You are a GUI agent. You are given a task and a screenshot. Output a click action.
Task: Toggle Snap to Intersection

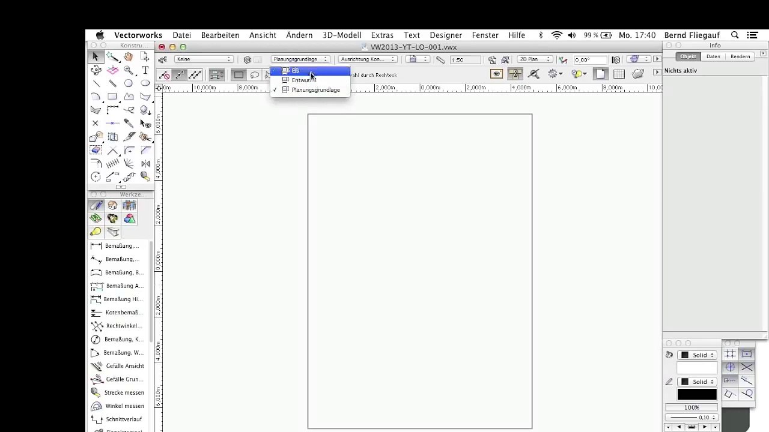point(747,367)
